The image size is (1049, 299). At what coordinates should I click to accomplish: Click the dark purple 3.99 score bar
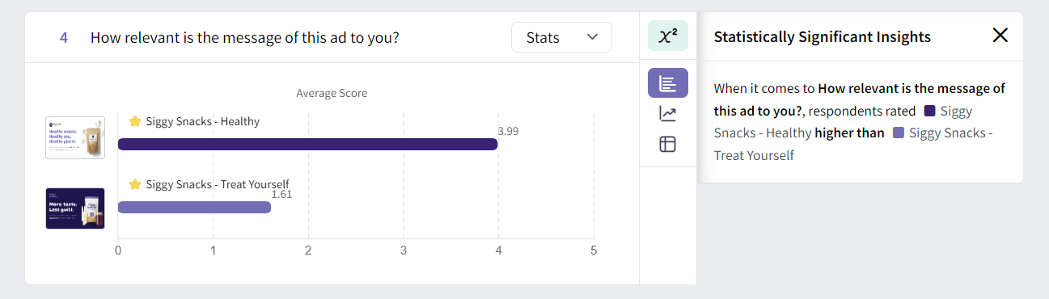pyautogui.click(x=307, y=144)
